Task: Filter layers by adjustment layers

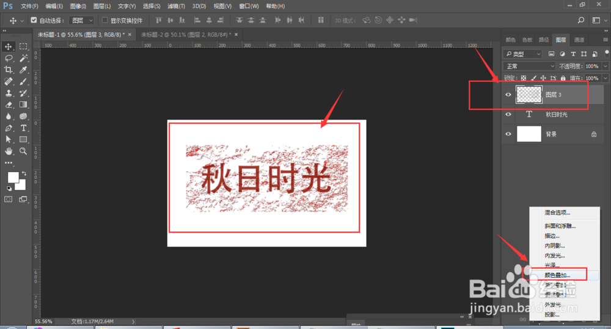Action: [x=562, y=54]
